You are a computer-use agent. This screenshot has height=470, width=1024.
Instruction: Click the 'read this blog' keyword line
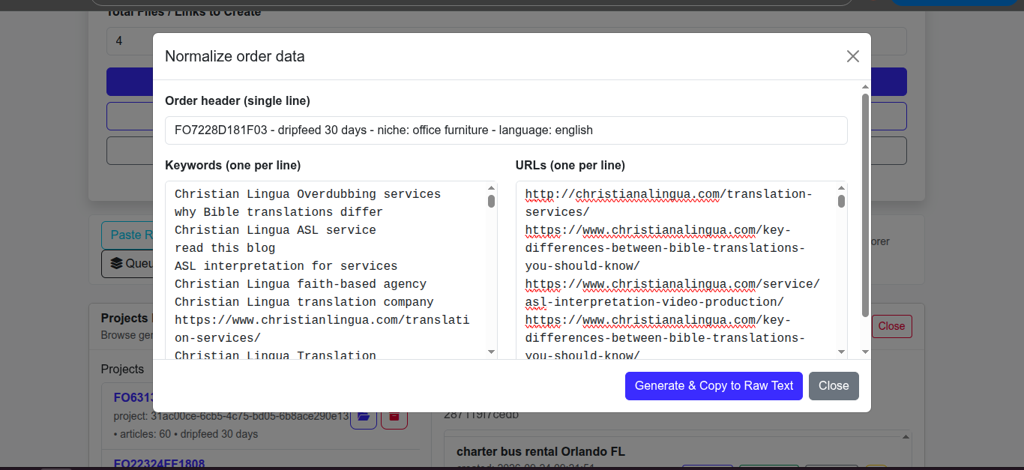click(225, 248)
